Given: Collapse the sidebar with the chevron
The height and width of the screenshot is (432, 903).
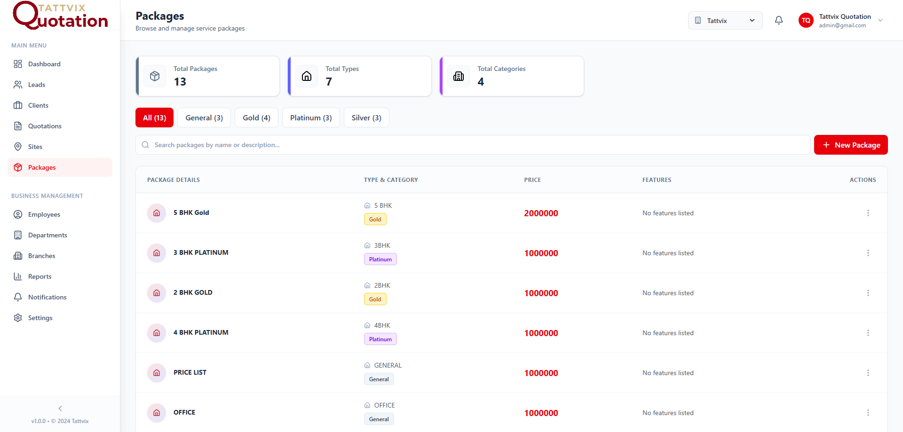Looking at the screenshot, I should tap(60, 408).
